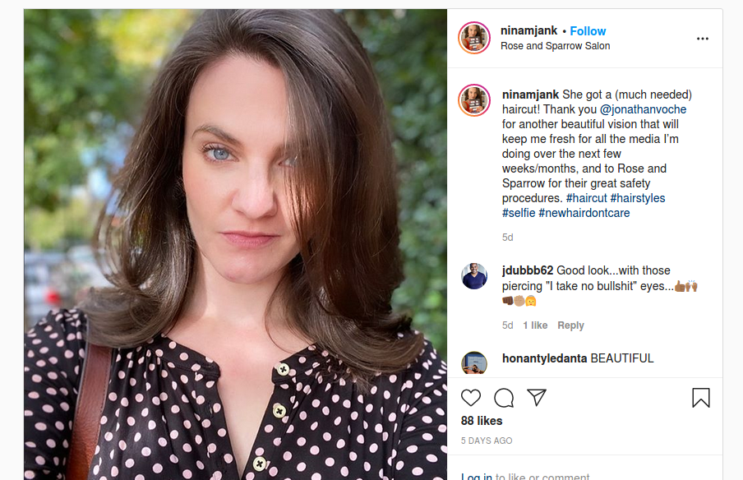Click ninamjank's profile picture in the header
Image resolution: width=743 pixels, height=480 pixels.
[x=475, y=39]
